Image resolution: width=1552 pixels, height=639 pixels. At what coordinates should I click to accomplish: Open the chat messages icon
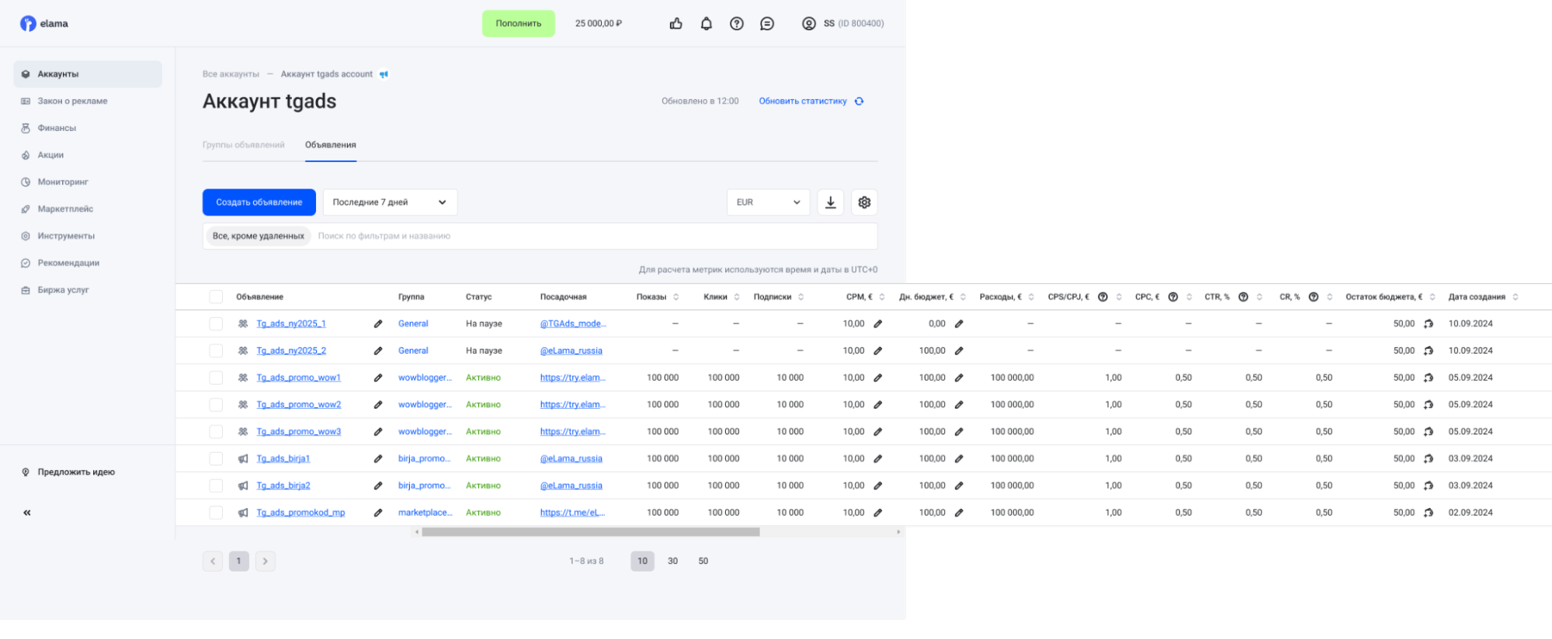[766, 24]
